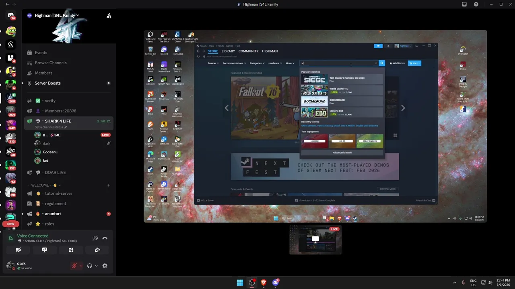Image resolution: width=515 pixels, height=289 pixels.
Task: Open Brave browser from Windows taskbar
Action: click(264, 283)
